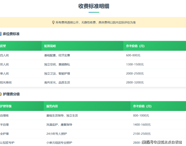The height and width of the screenshot is (146, 186).
Task: Click the lightbulb icon in the notice banner
Action: [x=53, y=22]
